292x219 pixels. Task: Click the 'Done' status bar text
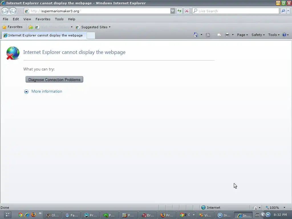(5, 208)
